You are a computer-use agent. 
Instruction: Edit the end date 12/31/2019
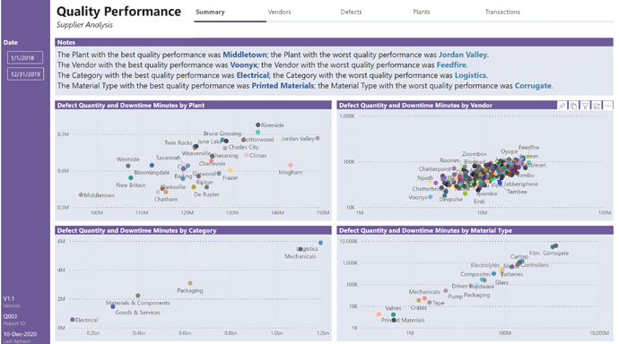pos(25,74)
